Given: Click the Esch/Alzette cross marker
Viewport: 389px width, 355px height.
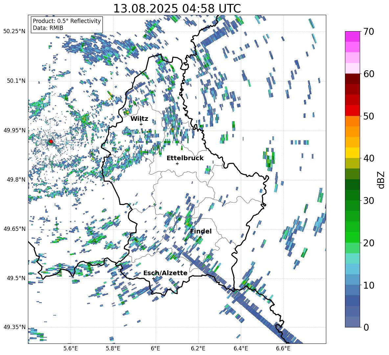Looking at the screenshot, I should tap(153, 278).
